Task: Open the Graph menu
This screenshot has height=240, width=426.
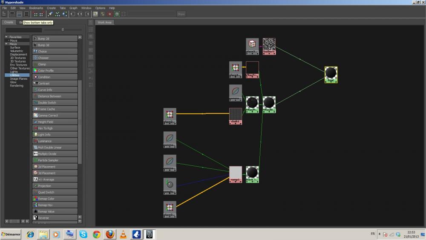Action: (x=73, y=8)
